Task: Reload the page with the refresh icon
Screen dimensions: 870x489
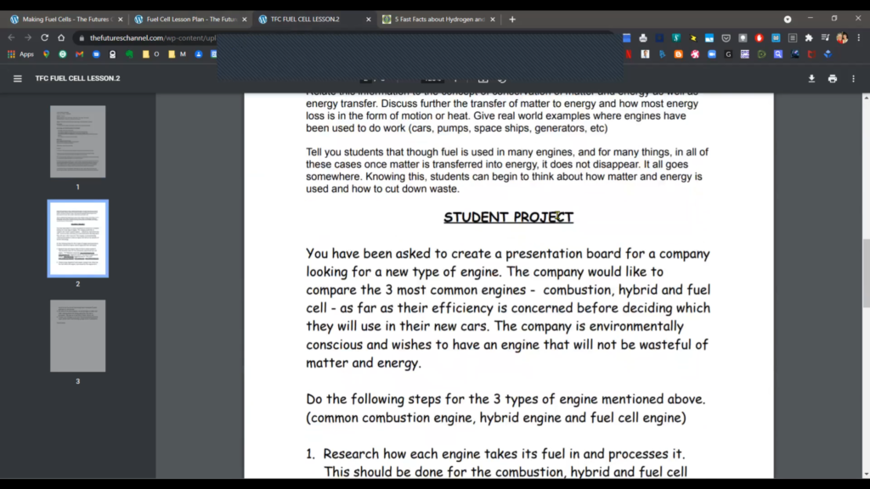Action: click(44, 37)
